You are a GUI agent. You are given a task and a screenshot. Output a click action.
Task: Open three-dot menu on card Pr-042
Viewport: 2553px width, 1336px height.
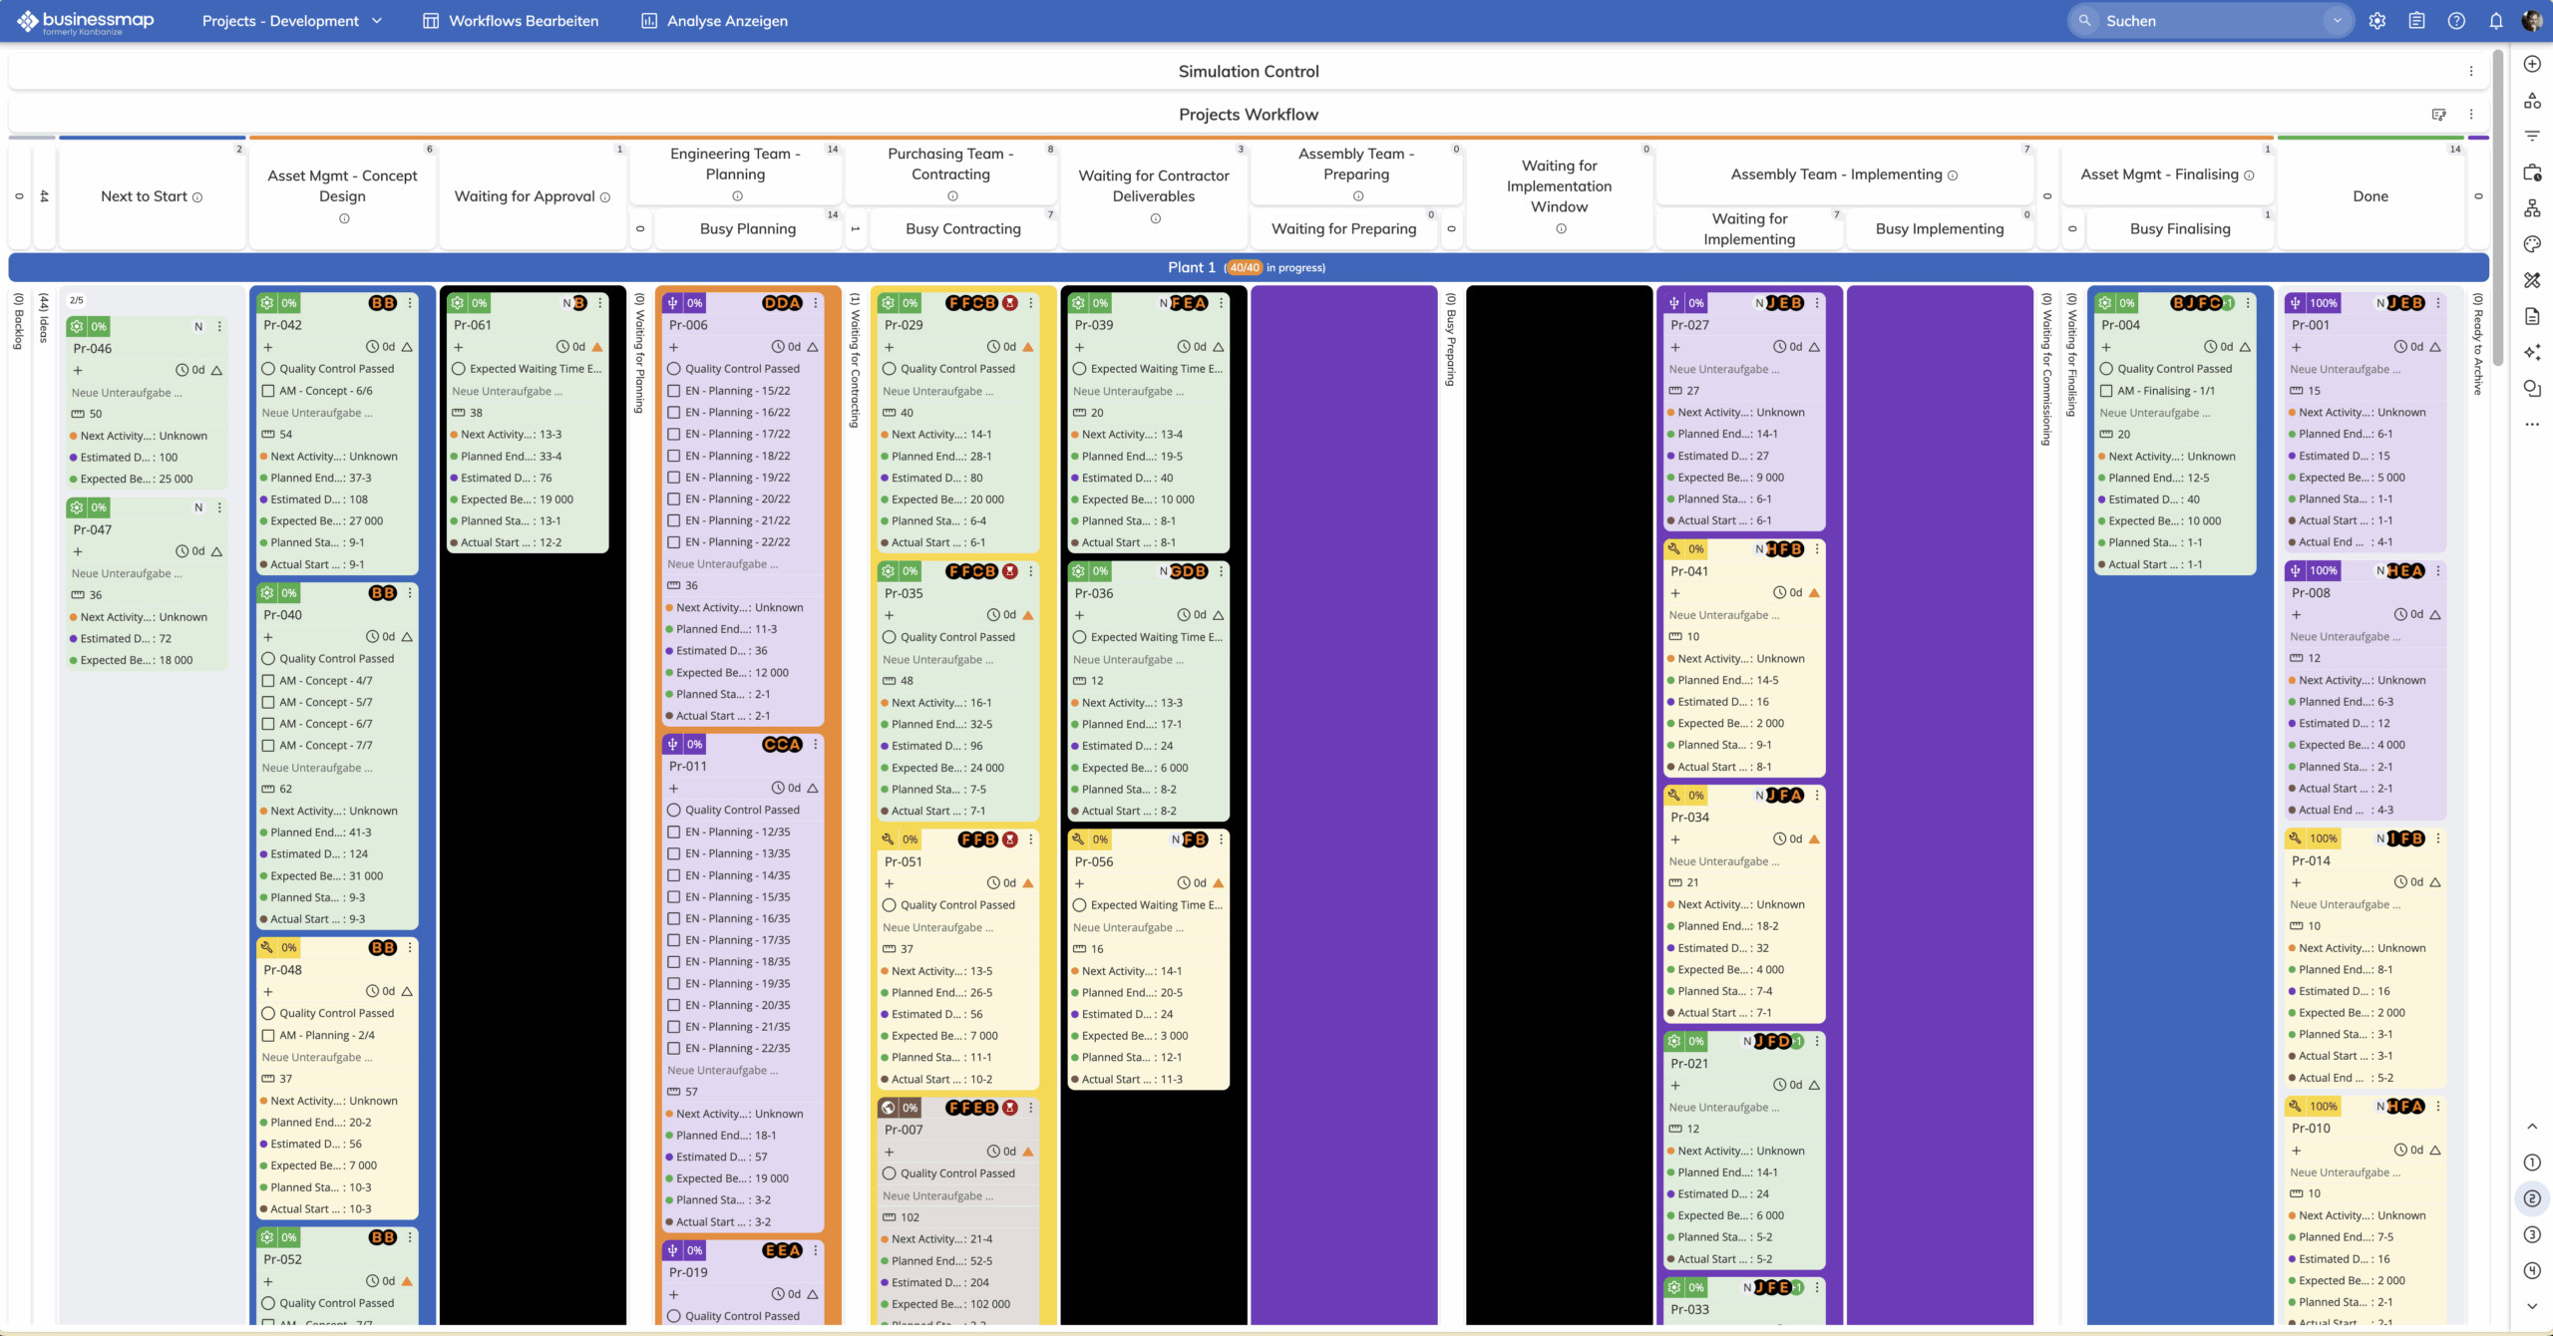click(410, 303)
